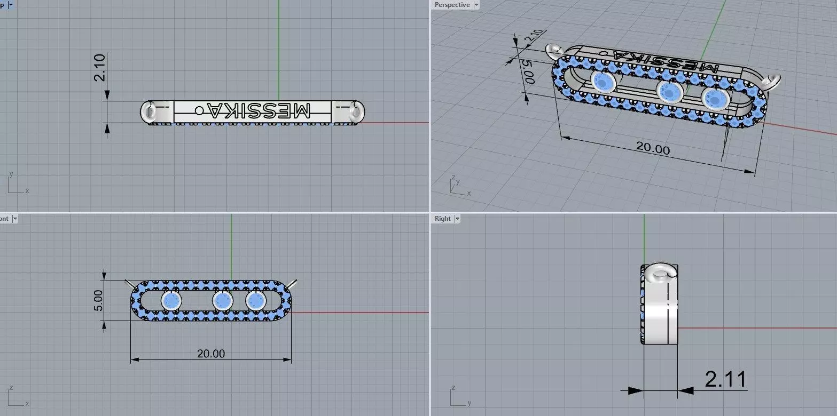Pick the middle round gem in Front view
The image size is (837, 416).
click(x=222, y=301)
